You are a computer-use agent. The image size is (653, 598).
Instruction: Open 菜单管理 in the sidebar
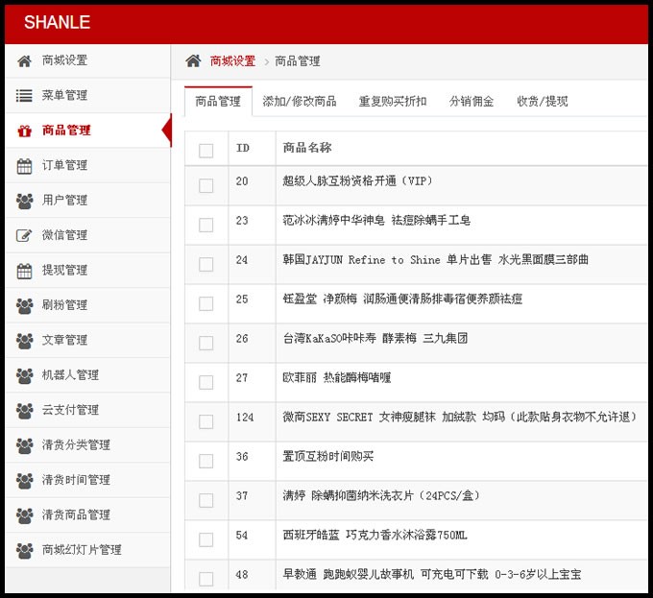[x=87, y=95]
